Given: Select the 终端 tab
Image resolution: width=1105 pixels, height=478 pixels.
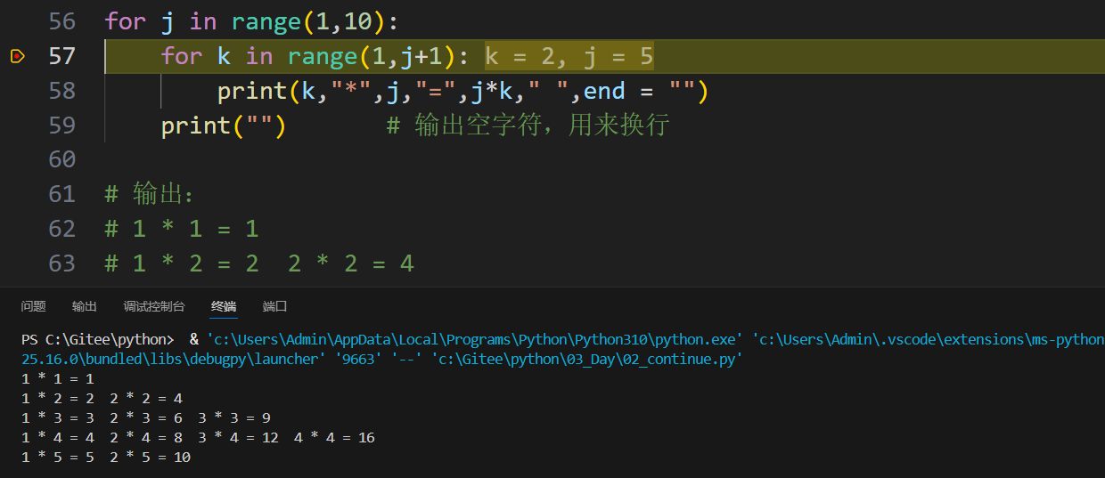Looking at the screenshot, I should click(224, 306).
